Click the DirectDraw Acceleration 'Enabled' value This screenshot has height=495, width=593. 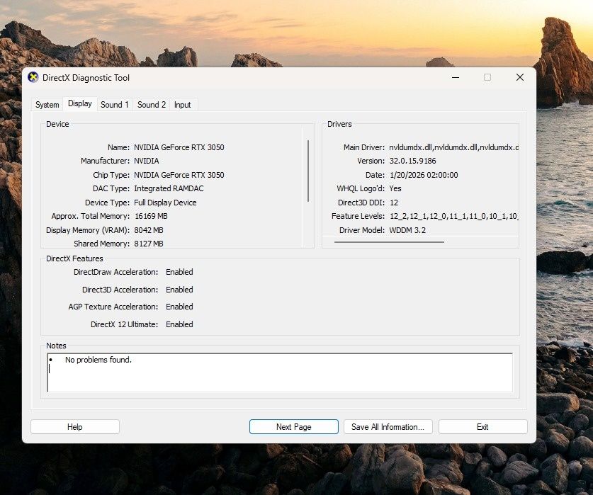pyautogui.click(x=179, y=272)
